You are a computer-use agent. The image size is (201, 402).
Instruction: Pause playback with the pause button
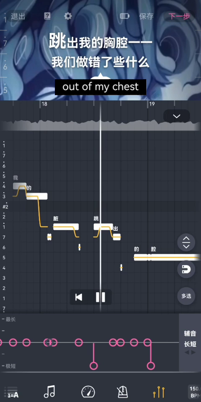(x=100, y=297)
